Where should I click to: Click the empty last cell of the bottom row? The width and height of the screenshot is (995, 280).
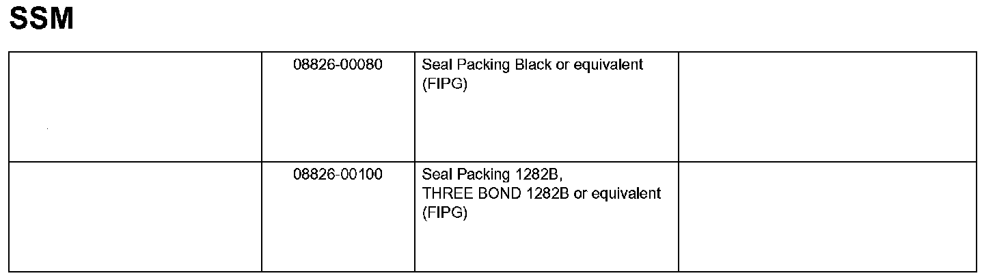pyautogui.click(x=828, y=216)
